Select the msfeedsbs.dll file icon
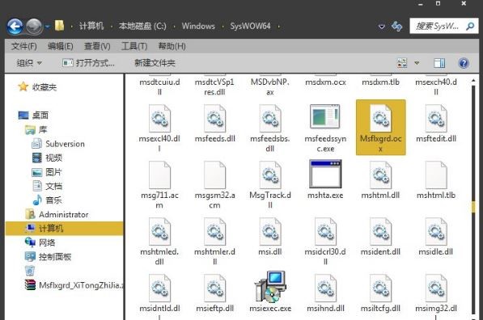This screenshot has height=320, width=483. click(270, 119)
